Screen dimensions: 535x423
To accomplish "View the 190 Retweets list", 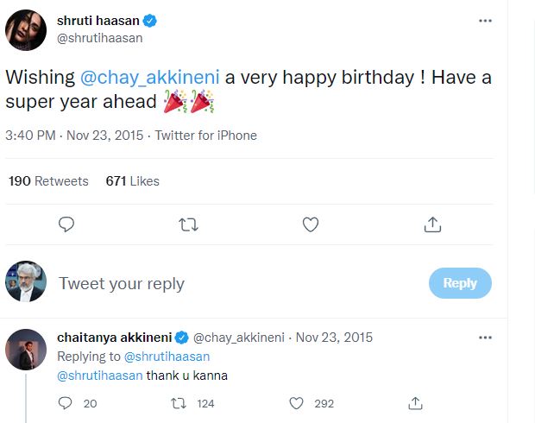I will (x=48, y=181).
